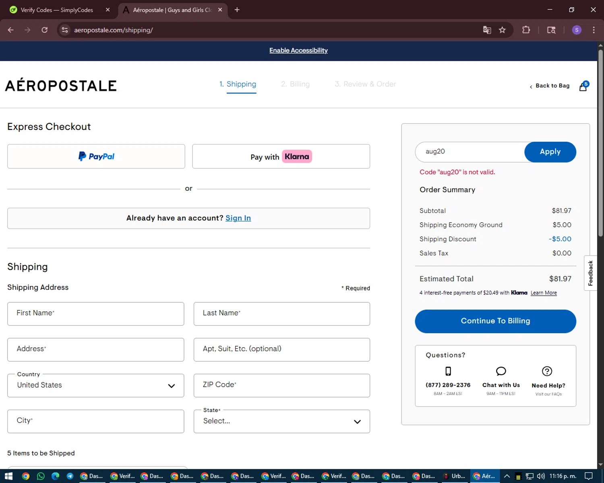Click the Shipping Discount -$5.00 amount
The image size is (604, 483).
point(560,239)
